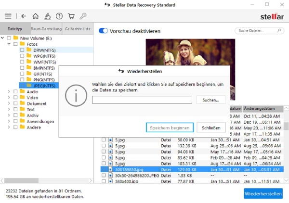Check the 50x50-264986200.JPEG file checkbox
The height and width of the screenshot is (203, 289).
[104, 175]
